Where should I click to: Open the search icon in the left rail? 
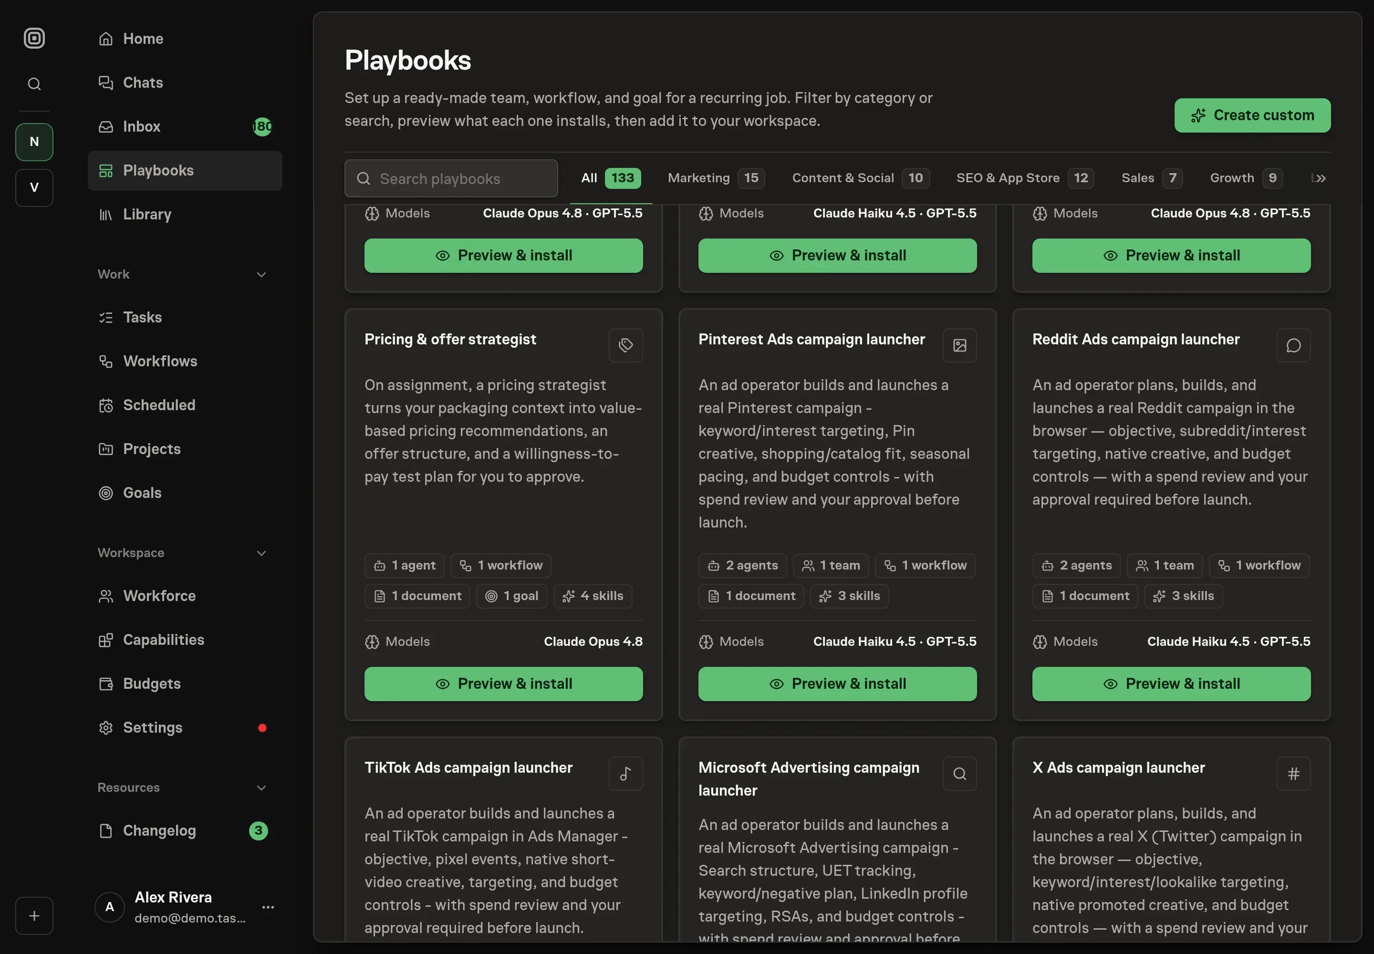click(x=34, y=83)
